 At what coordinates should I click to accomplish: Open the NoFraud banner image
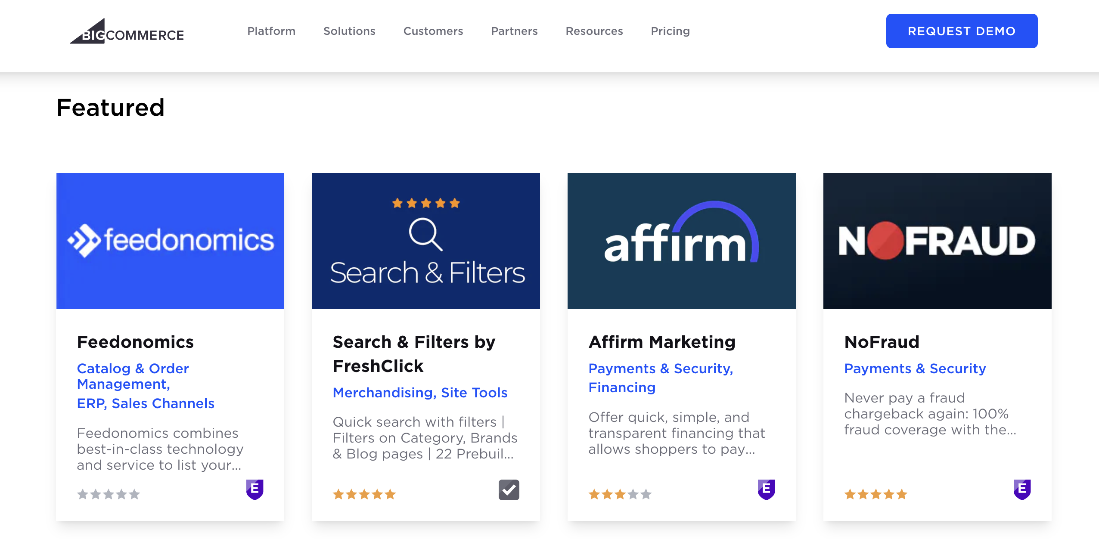click(937, 241)
